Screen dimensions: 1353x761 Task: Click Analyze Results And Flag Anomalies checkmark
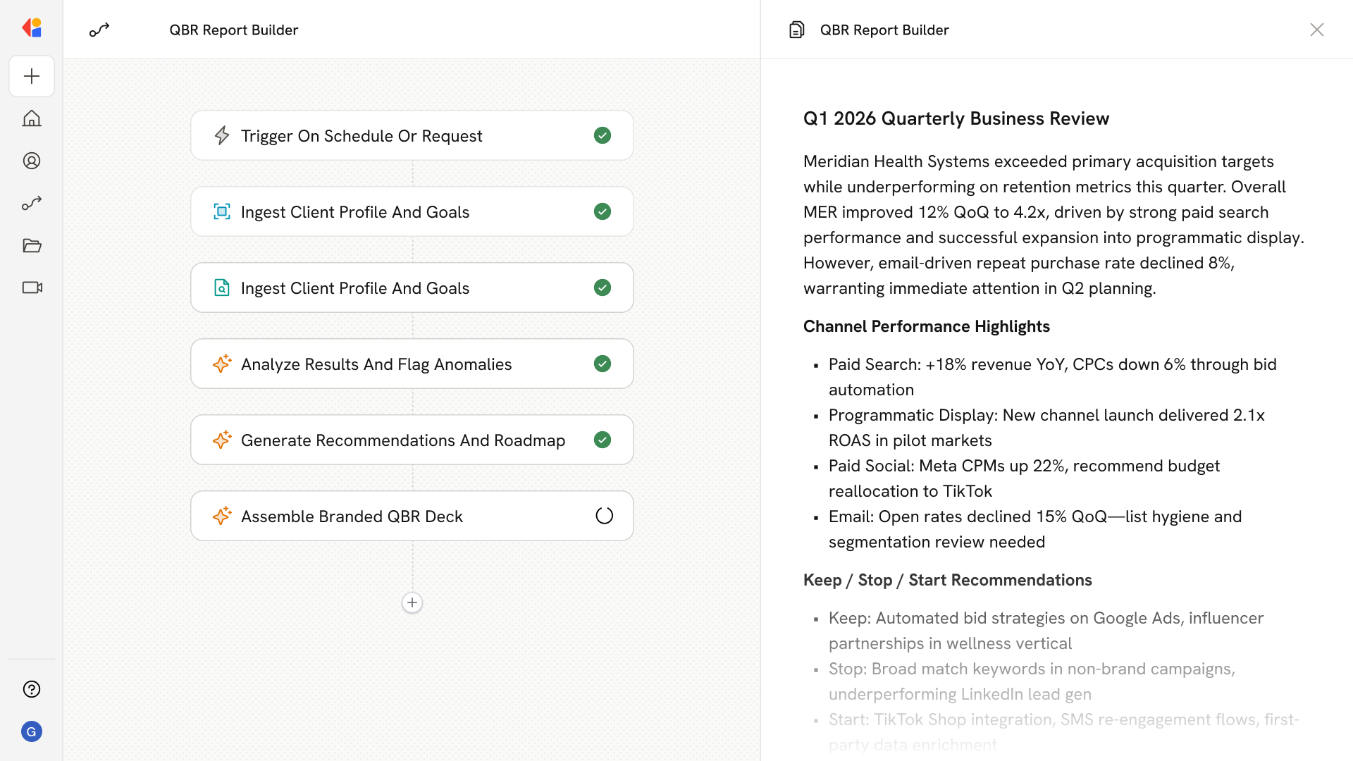(x=603, y=364)
